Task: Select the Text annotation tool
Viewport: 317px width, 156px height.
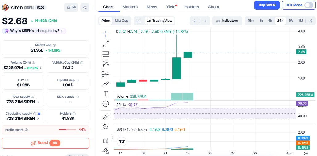Action: 105,93
